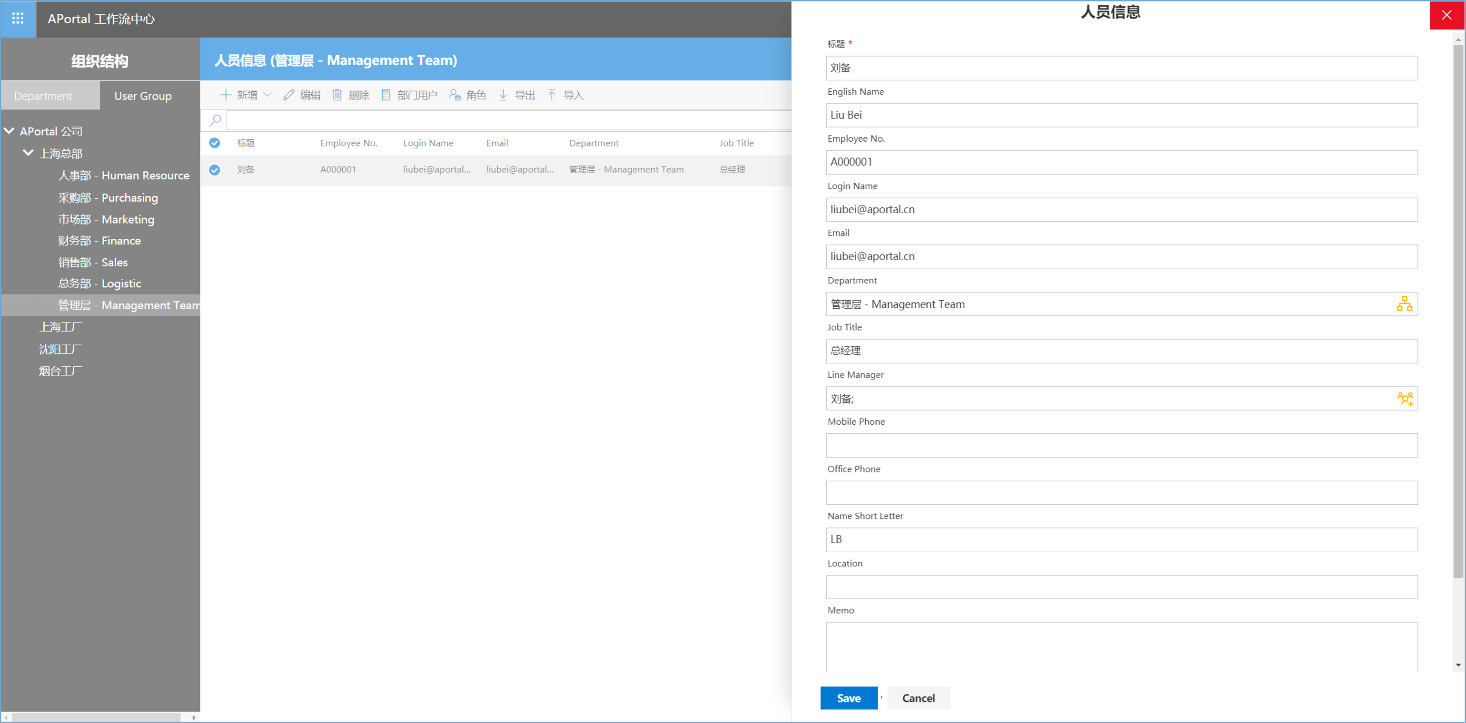Open the Line Manager people picker icon
The width and height of the screenshot is (1466, 723).
click(1404, 399)
